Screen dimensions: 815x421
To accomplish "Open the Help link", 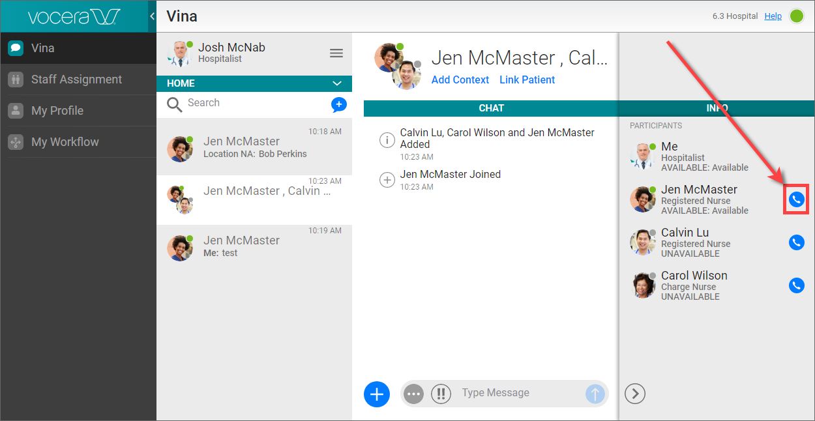I will tap(773, 16).
